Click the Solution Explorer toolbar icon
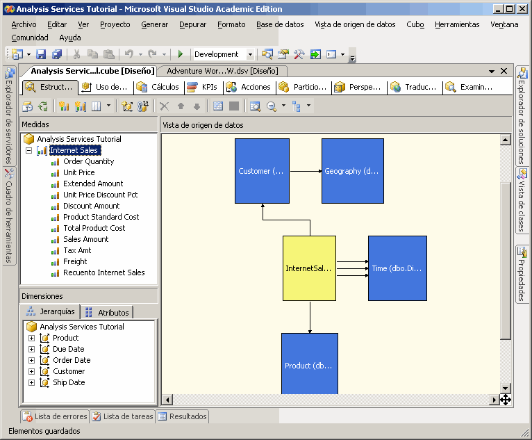Viewport: 532px width, 440px height. pyautogui.click(x=267, y=54)
